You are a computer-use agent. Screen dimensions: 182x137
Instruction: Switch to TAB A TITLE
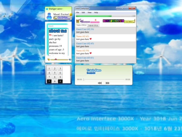pyautogui.click(x=81, y=25)
